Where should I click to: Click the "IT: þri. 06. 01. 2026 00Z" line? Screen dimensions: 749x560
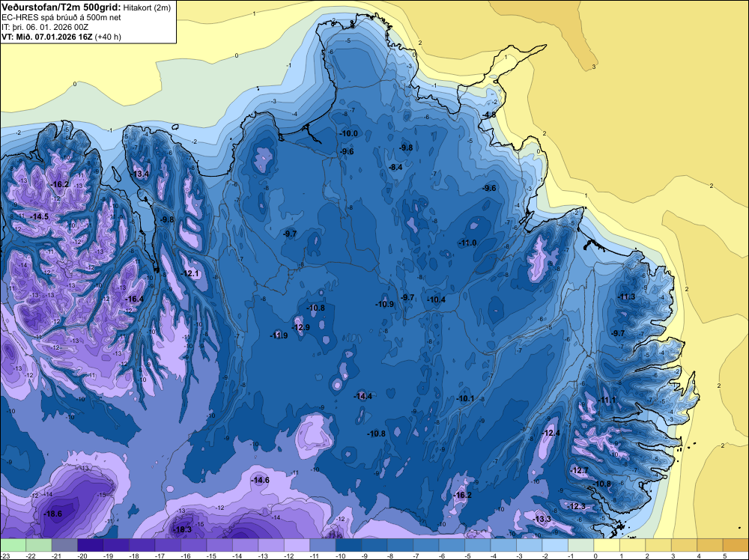point(45,27)
